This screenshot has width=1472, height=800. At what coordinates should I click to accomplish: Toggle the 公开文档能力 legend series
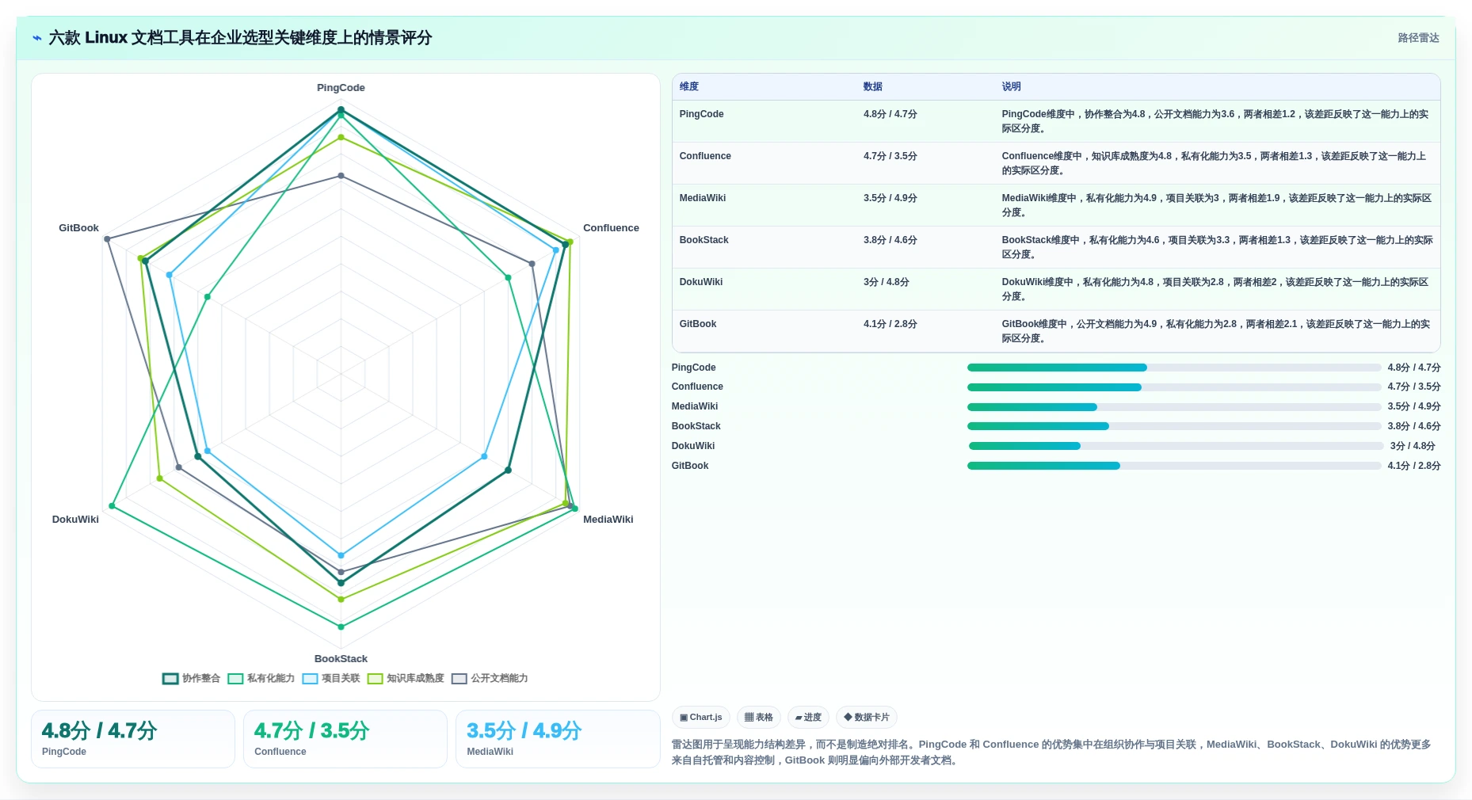coord(490,678)
